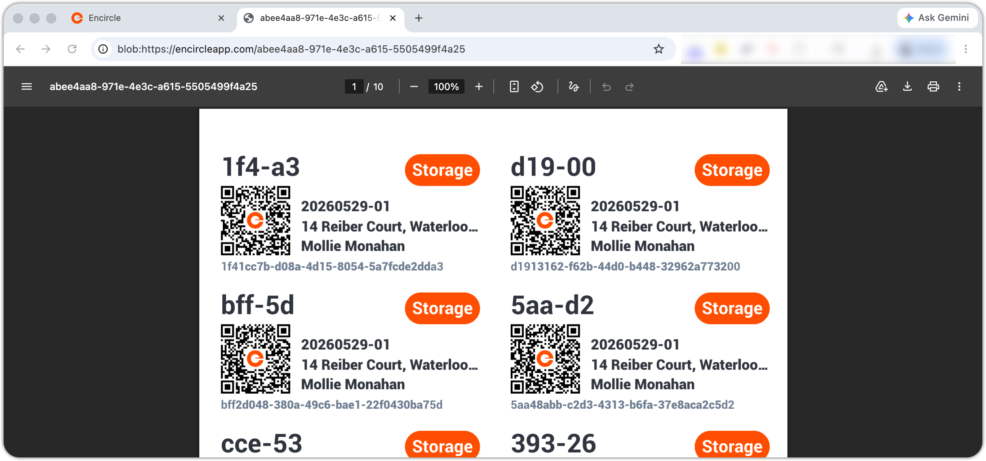Click the Storage badge beside bff-5d
The image size is (986, 461).
[x=442, y=308]
